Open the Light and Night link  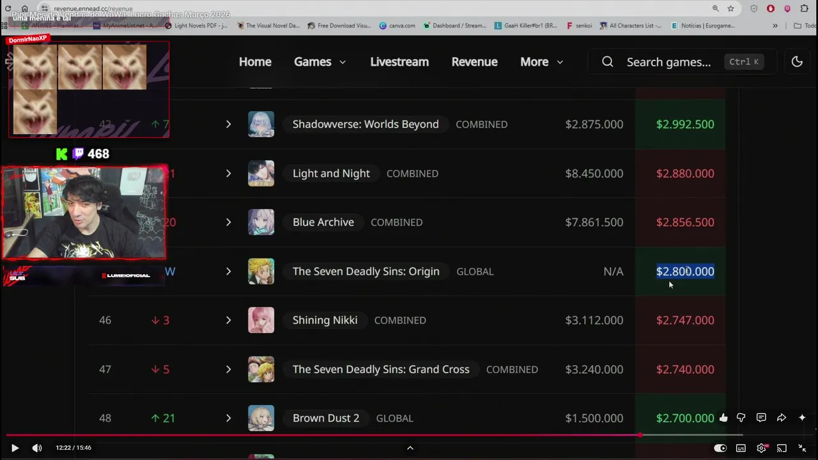pos(331,173)
